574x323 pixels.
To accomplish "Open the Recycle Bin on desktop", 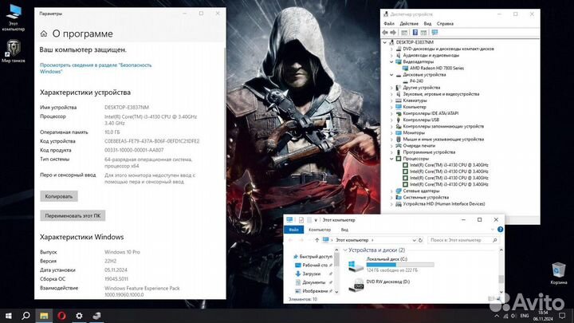I will pos(559,272).
